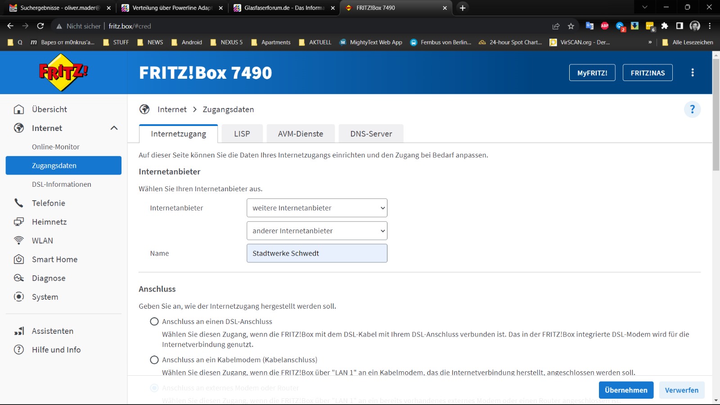Viewport: 720px width, 405px height.
Task: Click the Wi-Fi icon for WLAN
Action: tap(19, 241)
